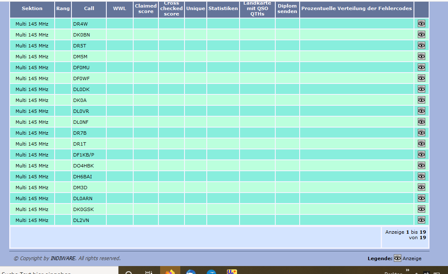This screenshot has width=448, height=274.
Task: Click the call sign DF1KB/P
Action: (84, 155)
